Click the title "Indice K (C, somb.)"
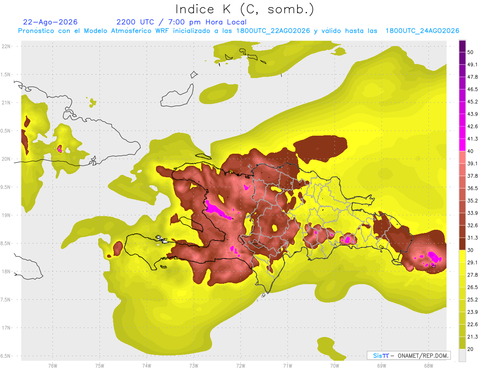This screenshot has width=481, height=371. click(245, 9)
